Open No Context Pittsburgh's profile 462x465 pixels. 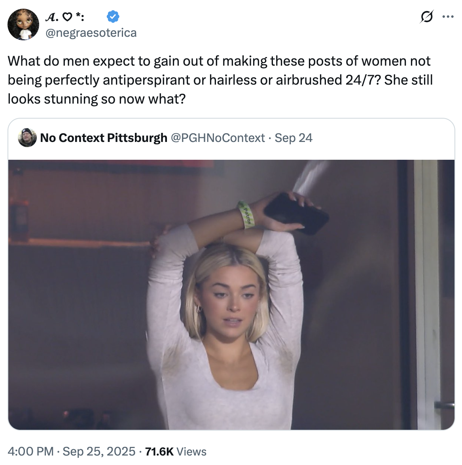(x=104, y=138)
